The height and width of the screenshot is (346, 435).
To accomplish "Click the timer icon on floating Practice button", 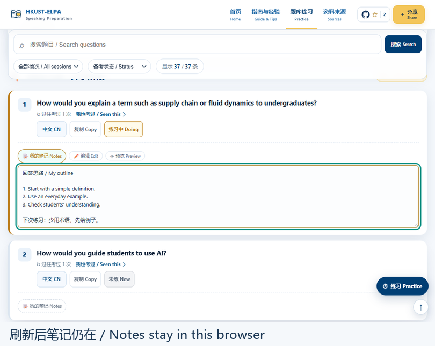I will point(385,286).
